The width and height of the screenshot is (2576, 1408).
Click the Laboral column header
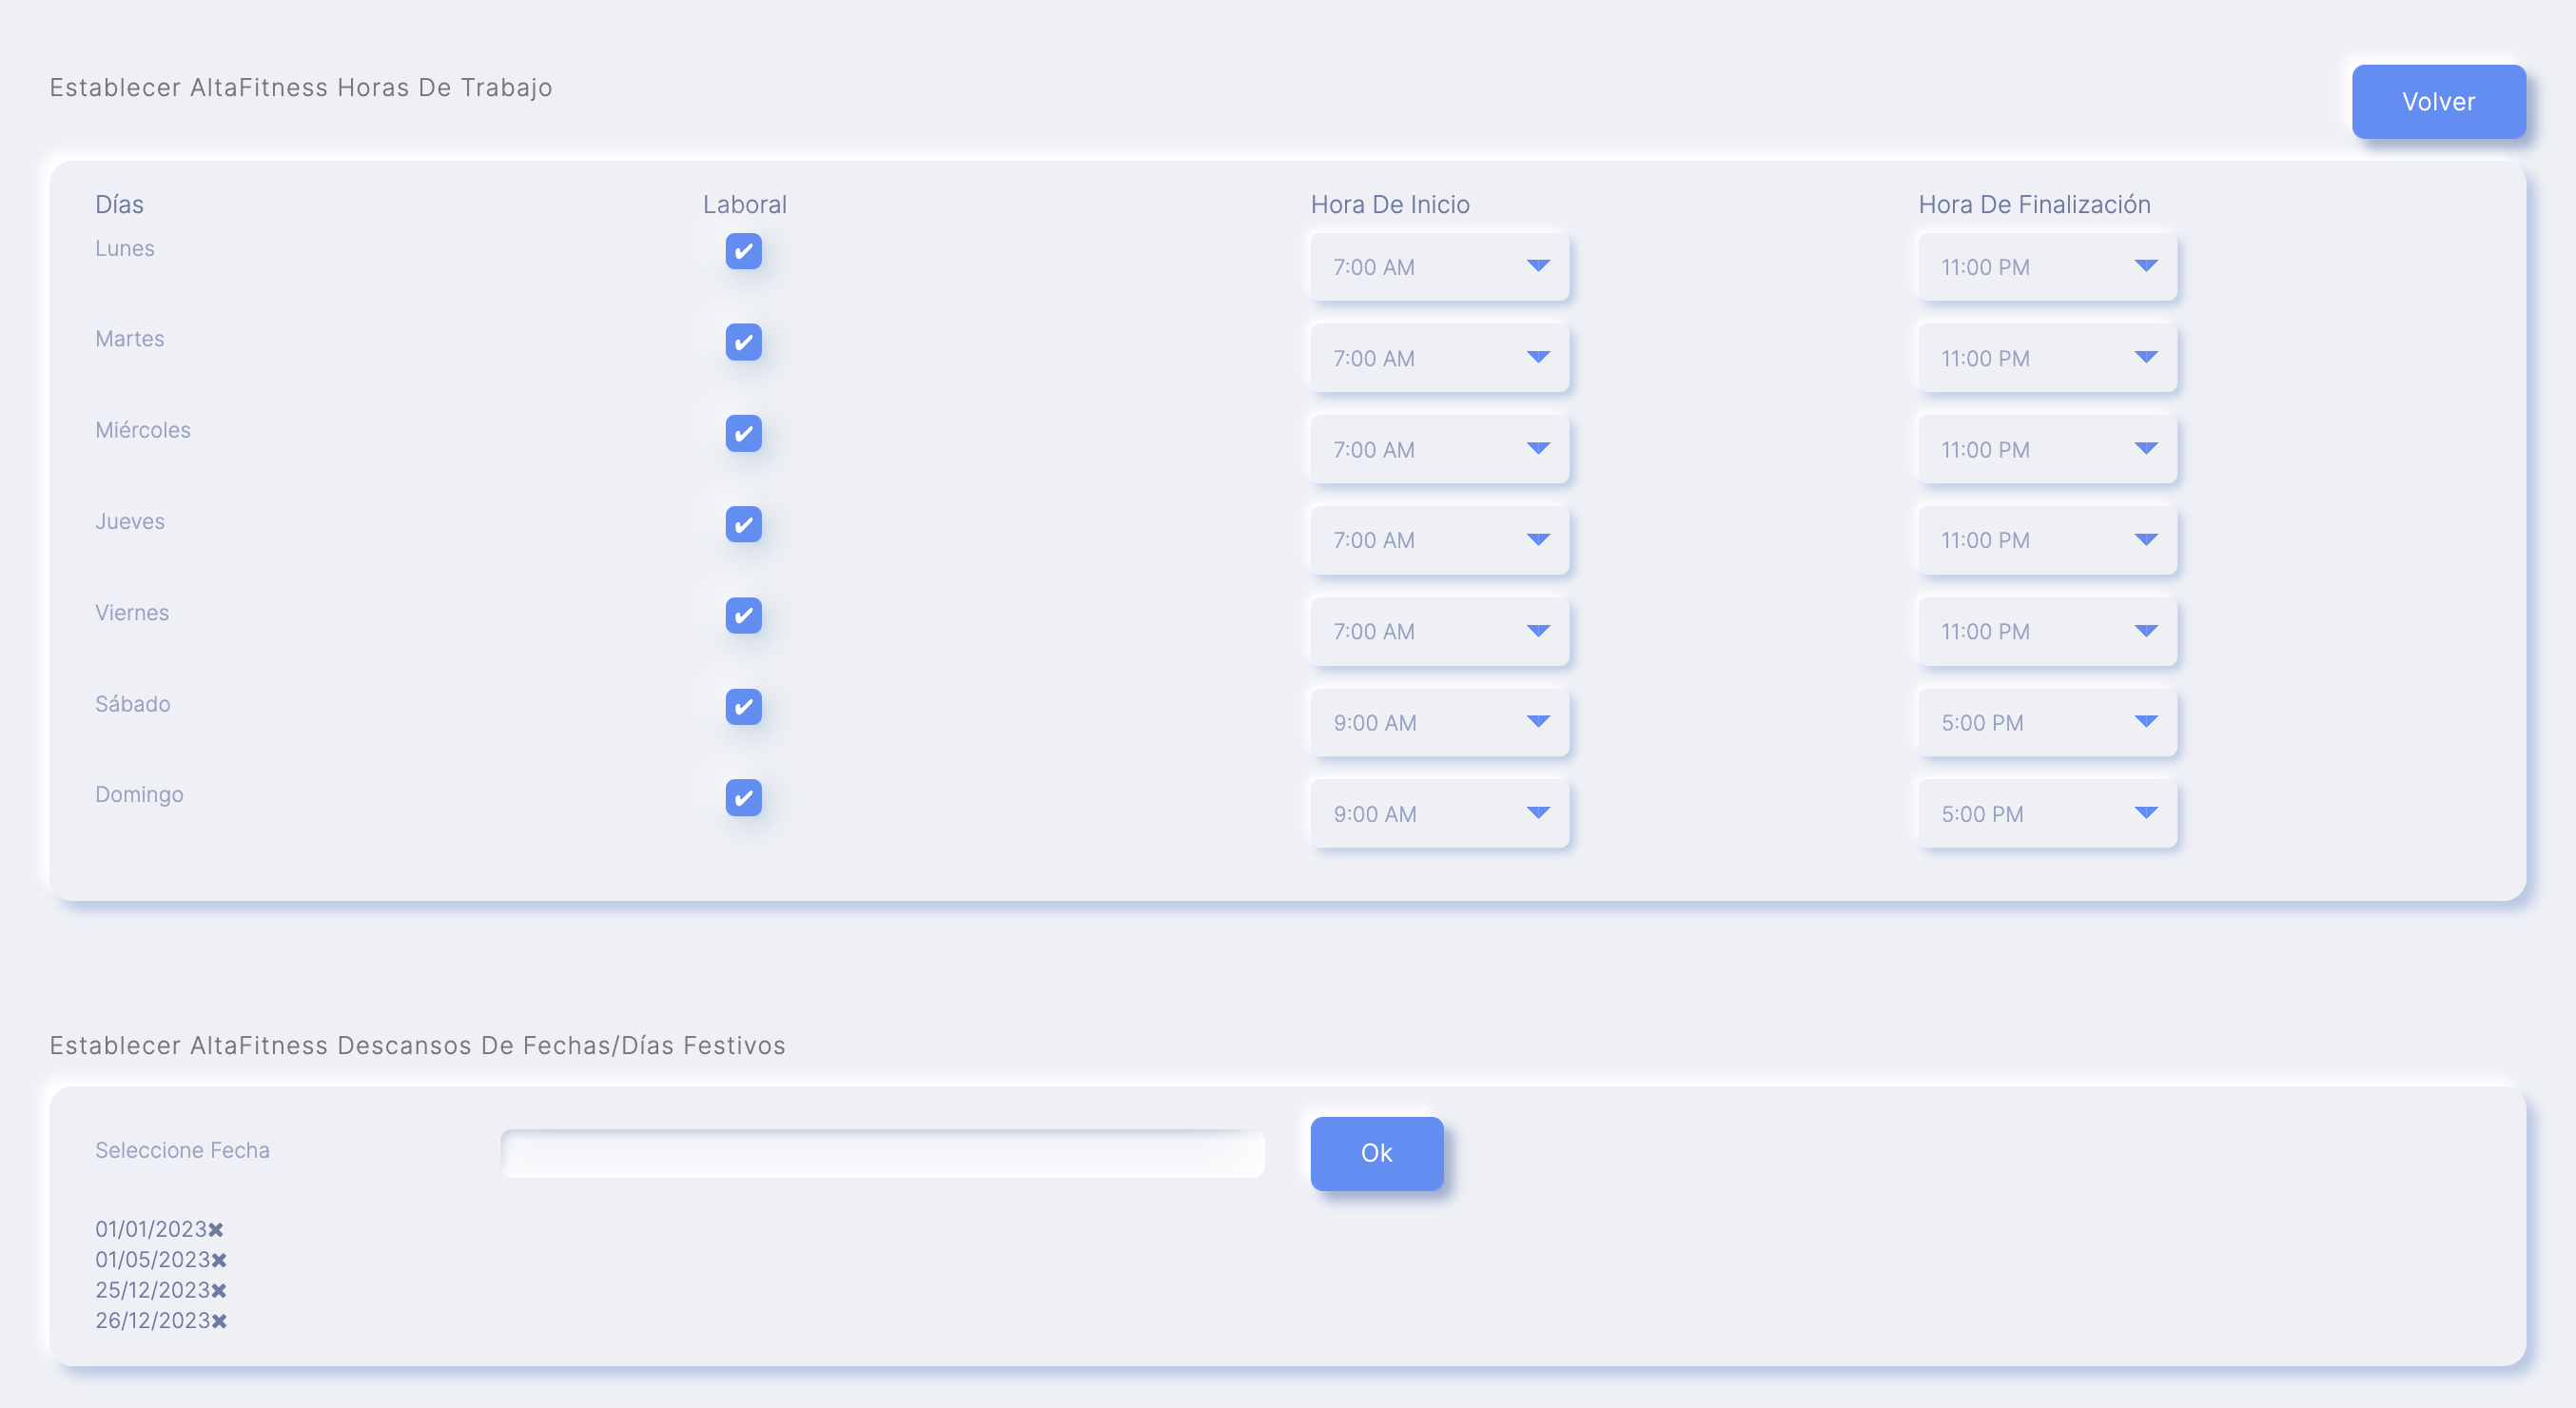click(744, 204)
